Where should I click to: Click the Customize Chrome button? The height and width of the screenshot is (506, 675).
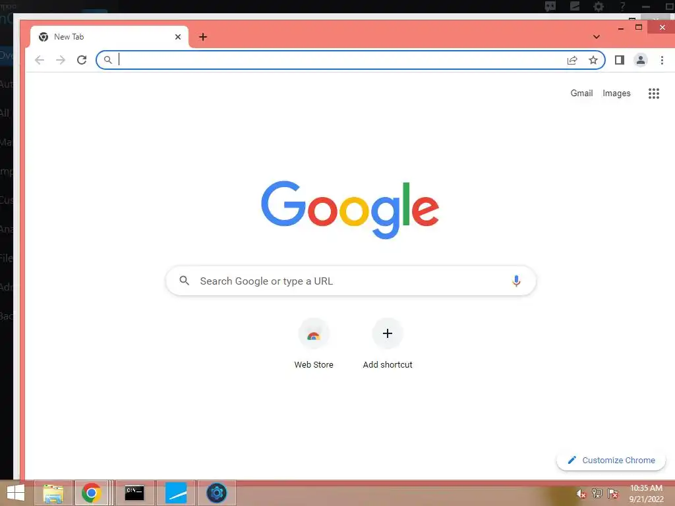pos(611,461)
